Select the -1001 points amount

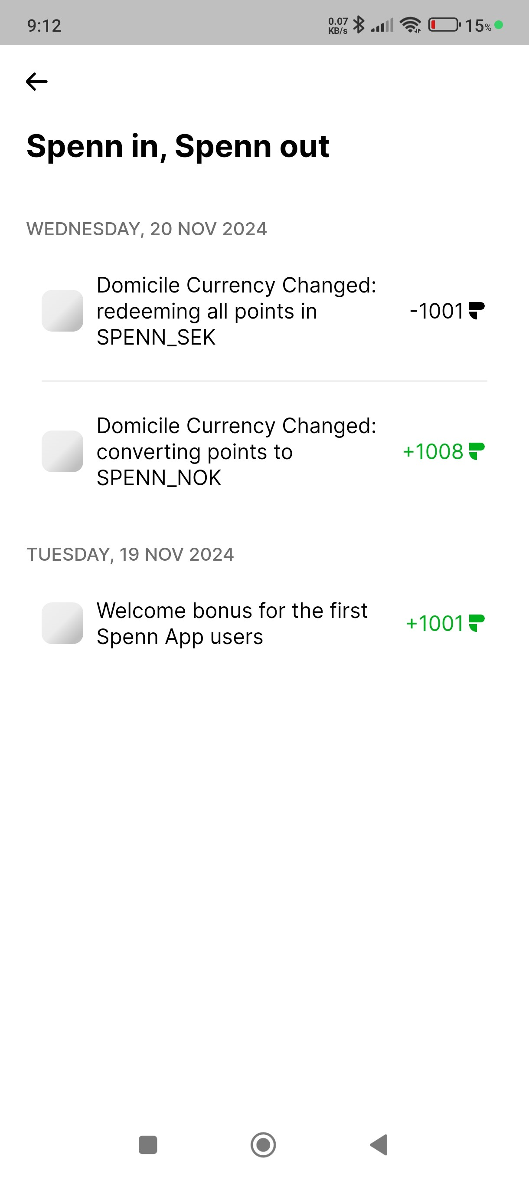click(437, 311)
